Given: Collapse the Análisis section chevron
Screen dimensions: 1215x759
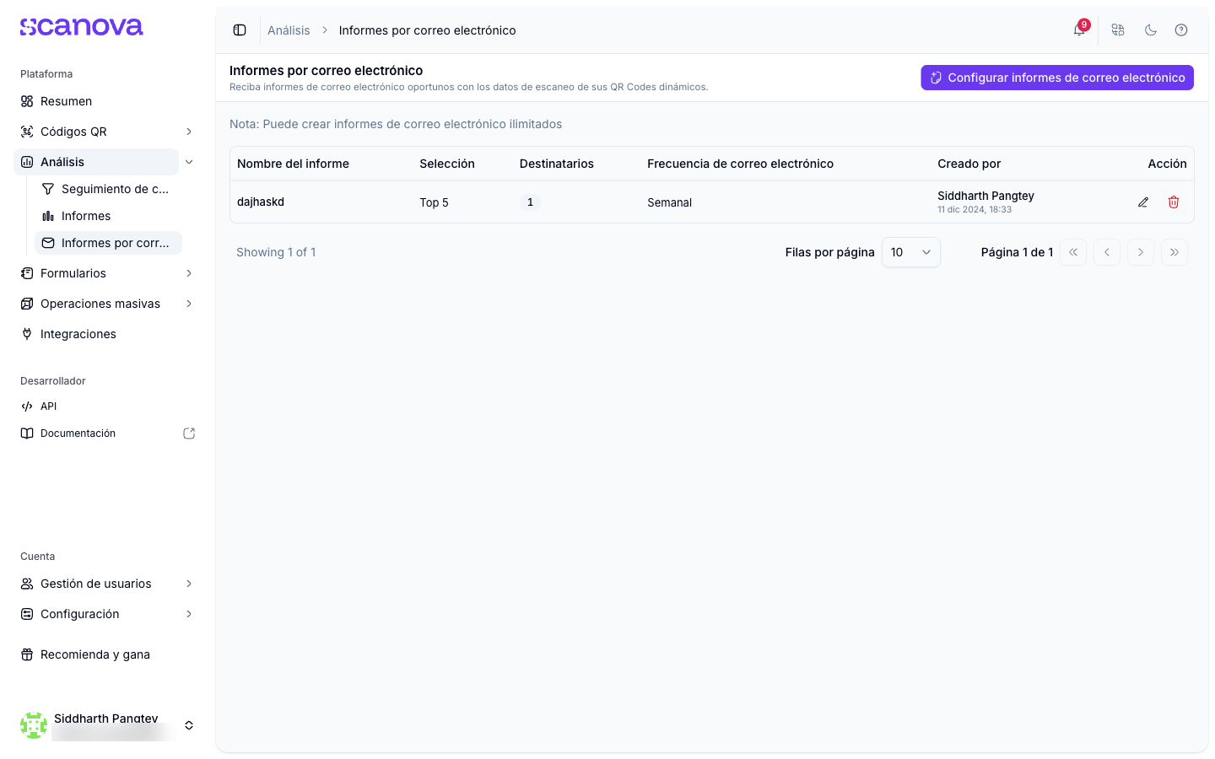Looking at the screenshot, I should [x=189, y=162].
